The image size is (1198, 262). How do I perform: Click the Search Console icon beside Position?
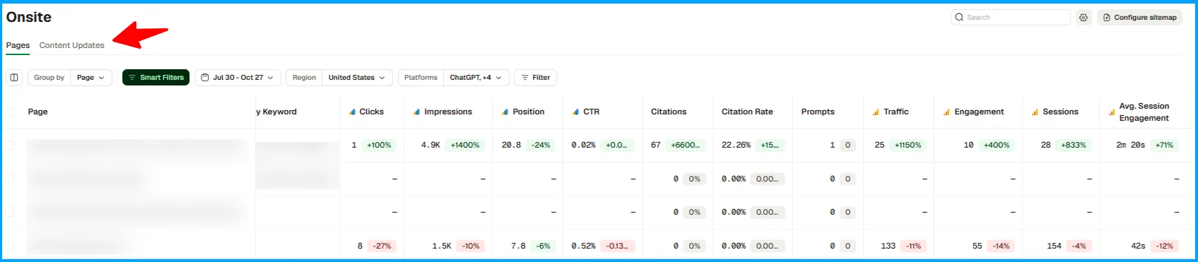[505, 112]
